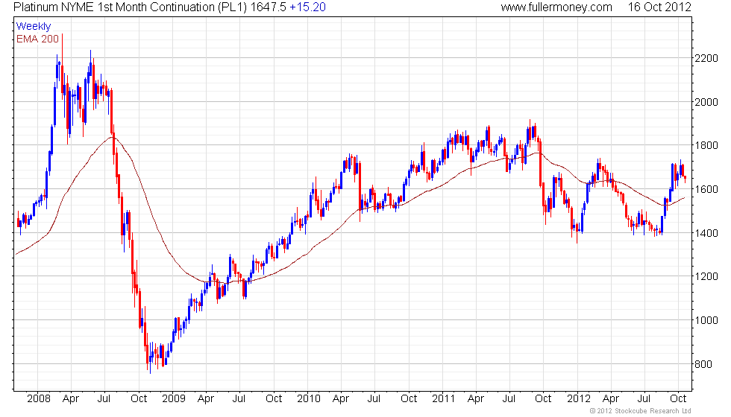Click the 'Jul' label between 2011 and 2012
Viewport: 731px width, 417px height.
pyautogui.click(x=509, y=399)
